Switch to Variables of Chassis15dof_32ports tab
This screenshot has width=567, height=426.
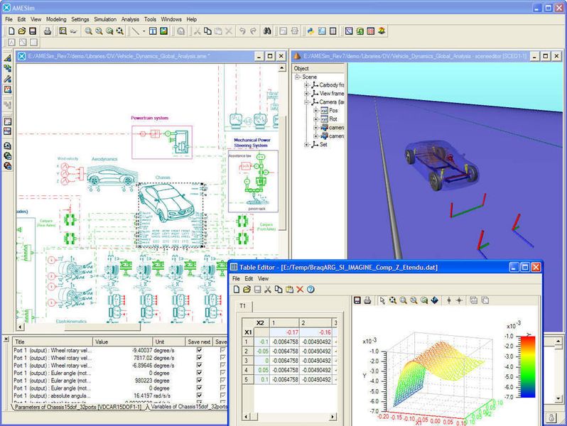click(x=188, y=407)
